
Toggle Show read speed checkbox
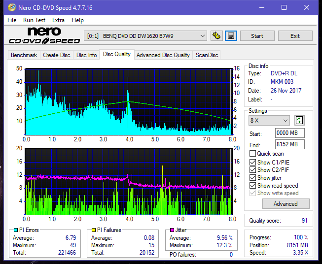tap(252, 185)
